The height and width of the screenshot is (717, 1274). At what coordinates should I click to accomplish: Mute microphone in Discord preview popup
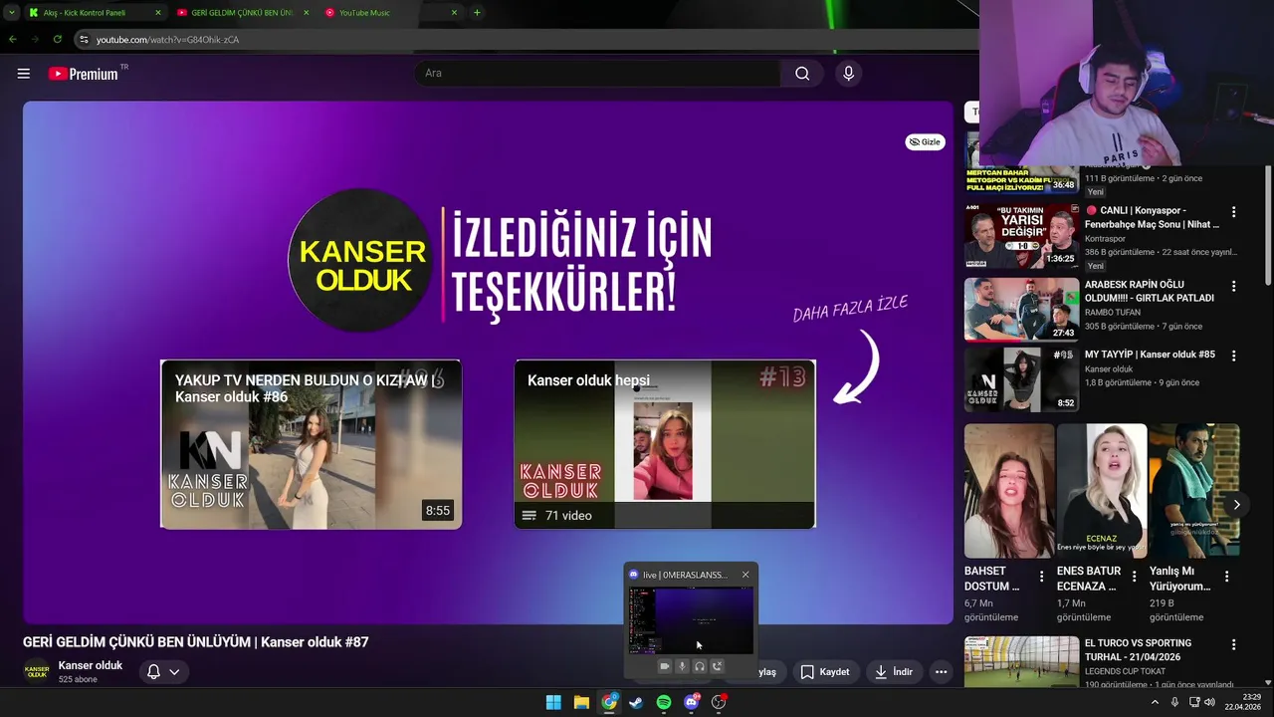point(682,666)
